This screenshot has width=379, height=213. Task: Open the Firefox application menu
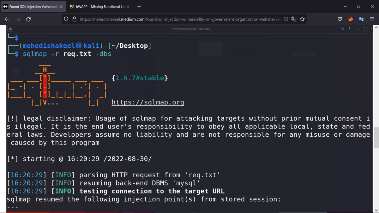tap(372, 19)
